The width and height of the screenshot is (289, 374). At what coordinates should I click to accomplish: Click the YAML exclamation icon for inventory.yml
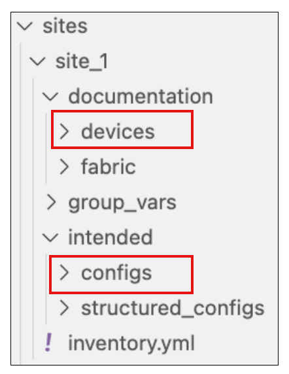[x=48, y=342]
